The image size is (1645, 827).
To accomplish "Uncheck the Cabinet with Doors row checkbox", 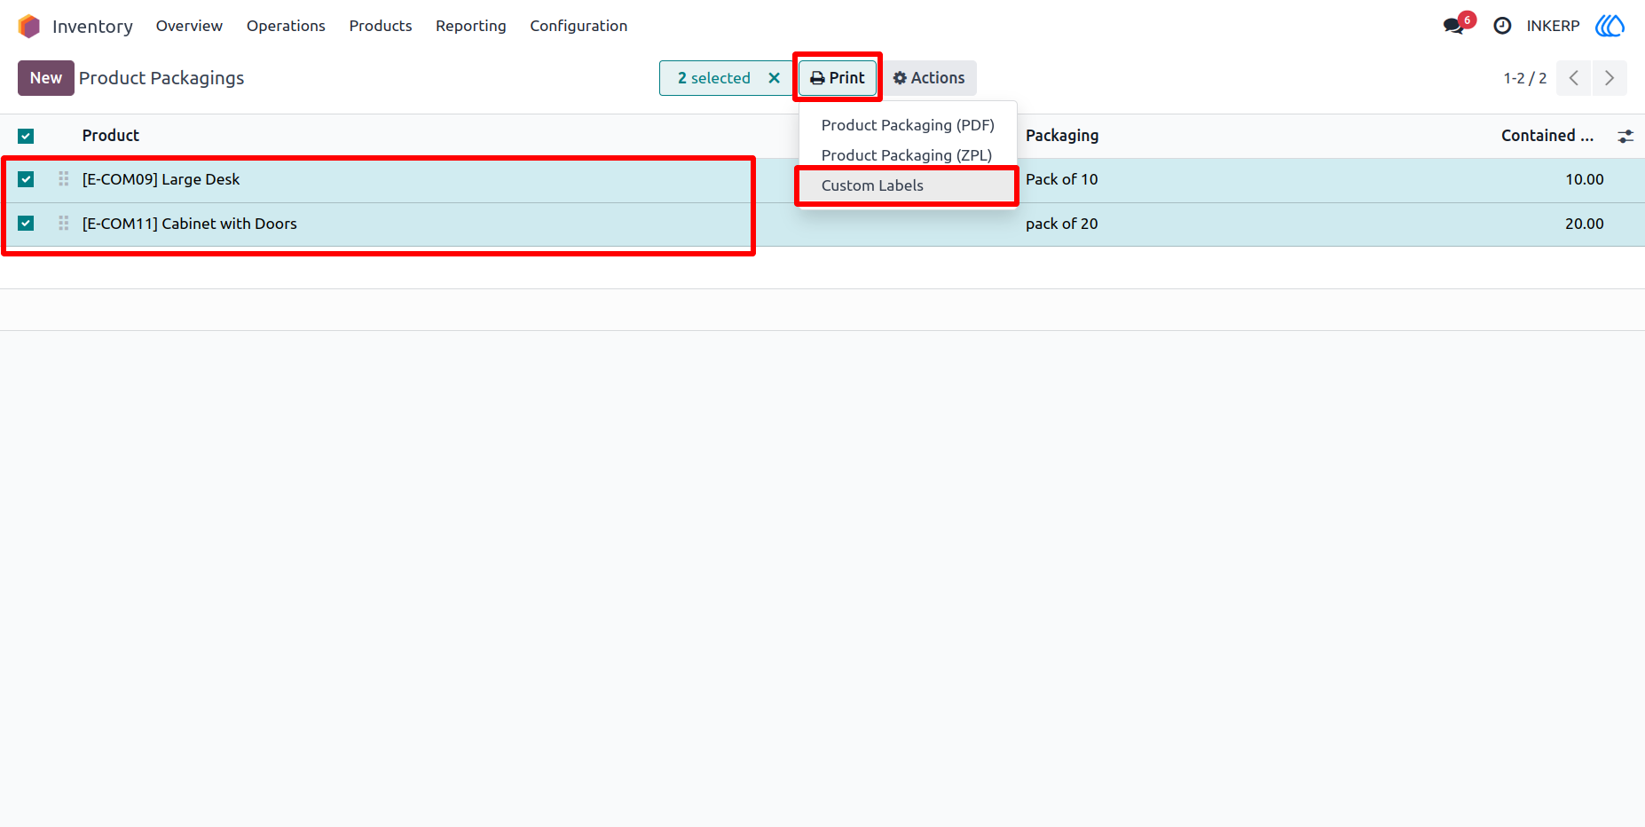I will [26, 224].
